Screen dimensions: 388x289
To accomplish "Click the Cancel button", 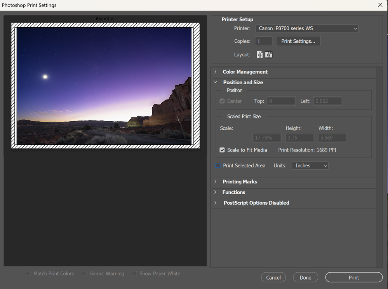I will [273, 277].
